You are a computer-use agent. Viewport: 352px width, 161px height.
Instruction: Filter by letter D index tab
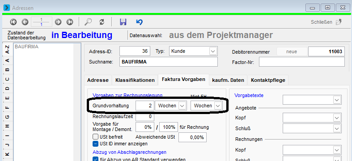click(8, 89)
